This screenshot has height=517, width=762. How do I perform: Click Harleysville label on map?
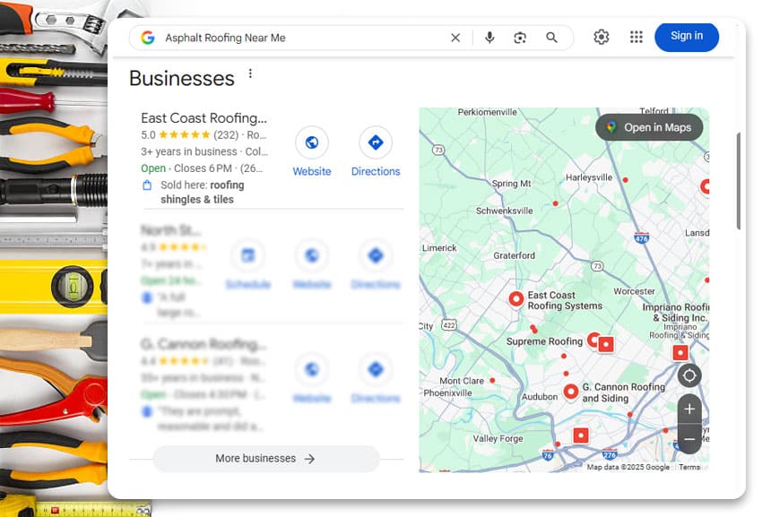pos(589,177)
